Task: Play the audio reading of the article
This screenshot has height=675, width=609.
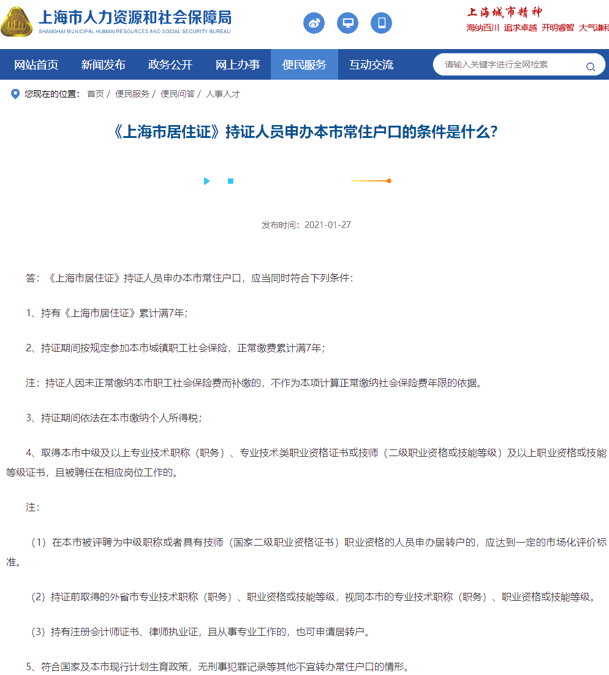Action: (x=207, y=181)
